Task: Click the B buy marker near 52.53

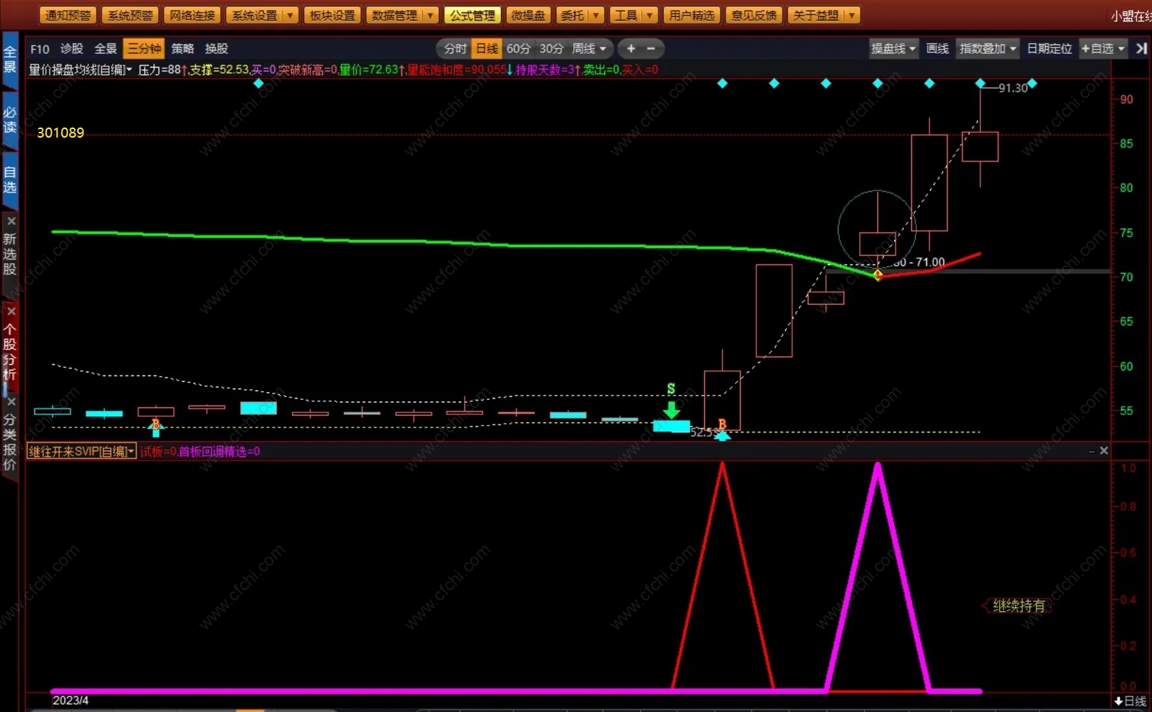Action: pos(722,428)
